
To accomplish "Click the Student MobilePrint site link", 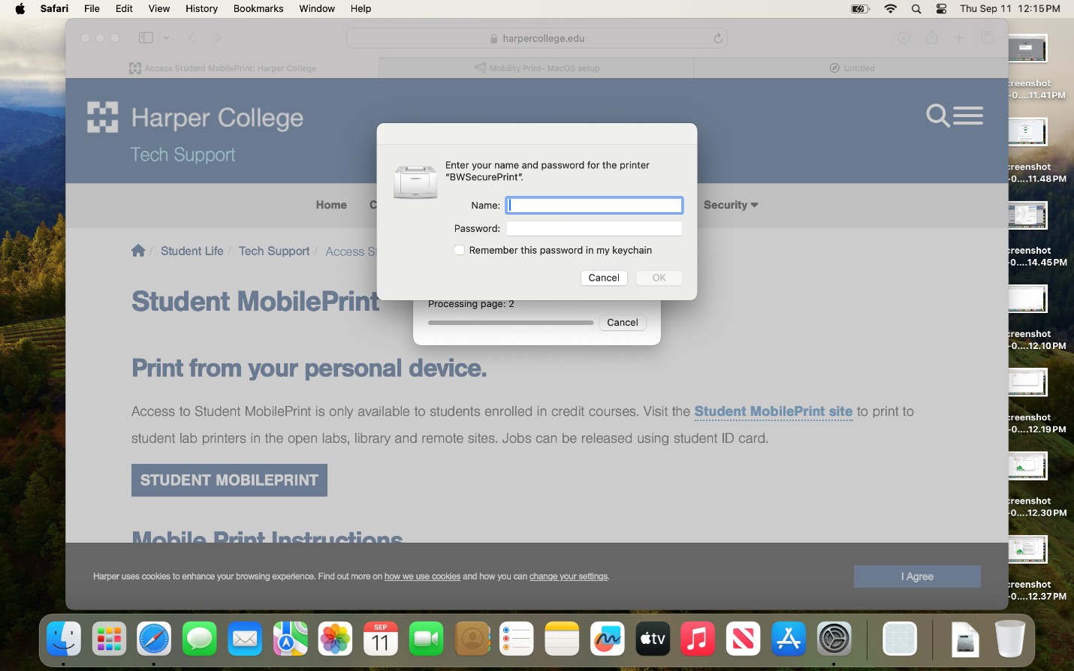I will 773,411.
